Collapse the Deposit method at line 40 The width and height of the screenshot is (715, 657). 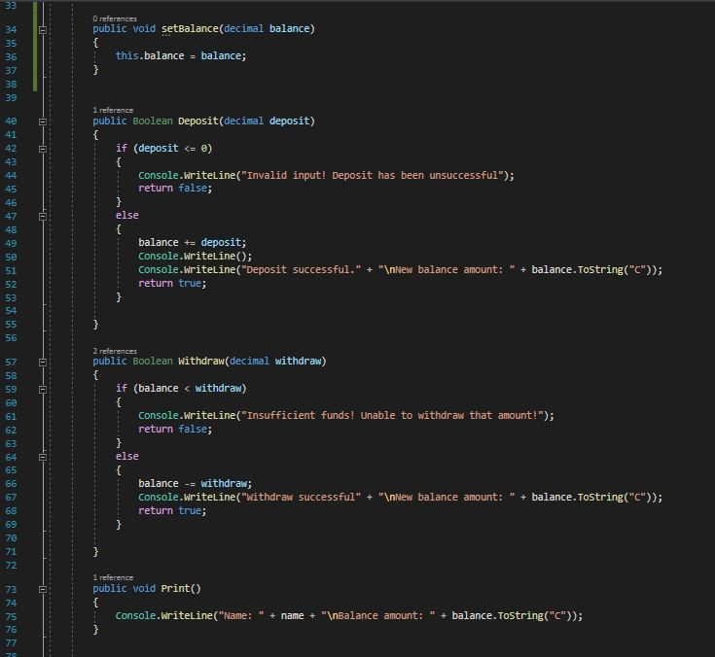(43, 121)
